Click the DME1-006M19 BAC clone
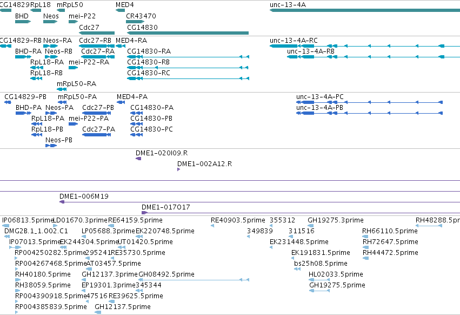The width and height of the screenshot is (460, 315). 259,202
